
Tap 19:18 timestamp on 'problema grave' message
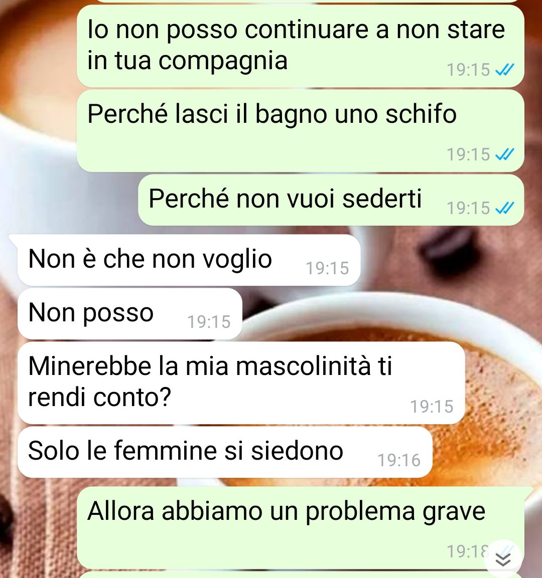click(x=468, y=551)
